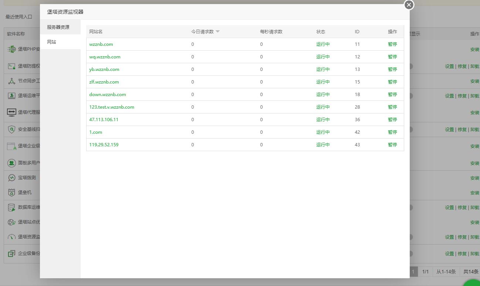480x286 pixels.
Task: Click 设置 in the 堡塔资源监 row
Action: click(x=449, y=237)
